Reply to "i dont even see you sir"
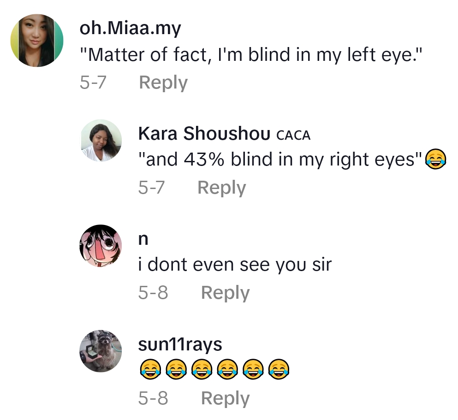 [225, 293]
